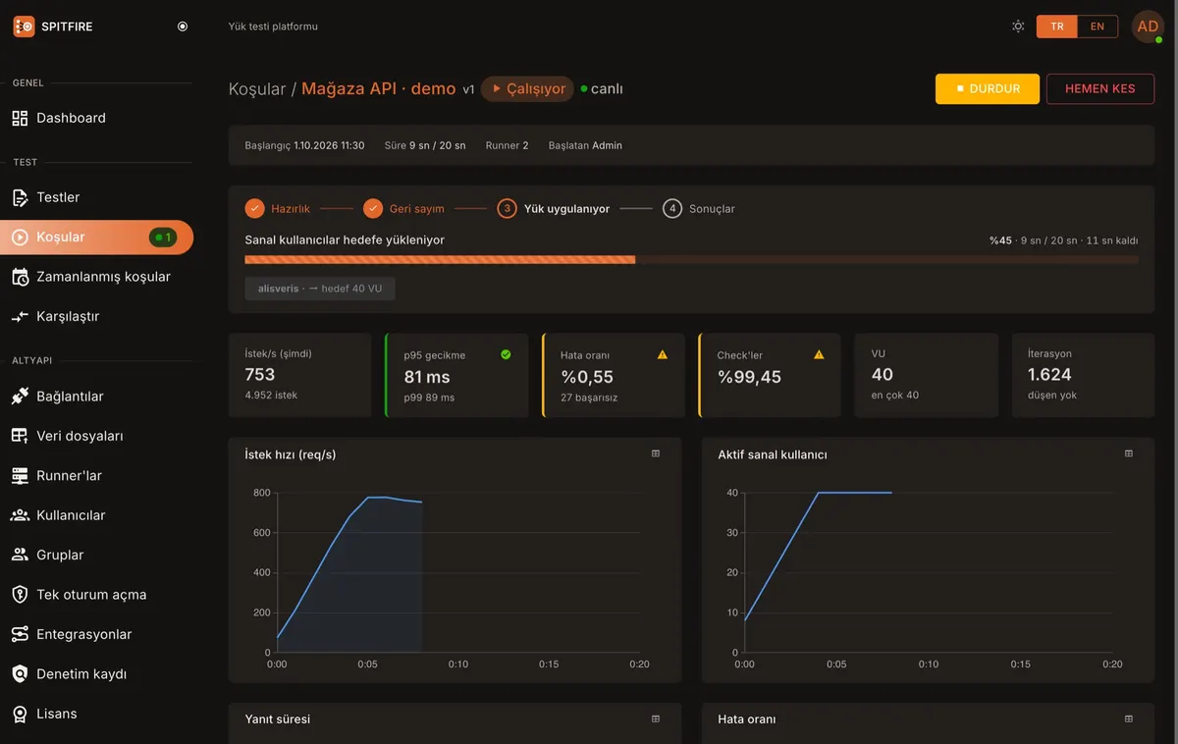Switch language to EN
Viewport: 1178px width, 744px height.
point(1098,27)
